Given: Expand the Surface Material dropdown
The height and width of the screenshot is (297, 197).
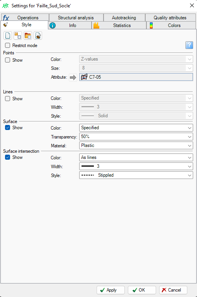Looking at the screenshot, I should point(136,145).
